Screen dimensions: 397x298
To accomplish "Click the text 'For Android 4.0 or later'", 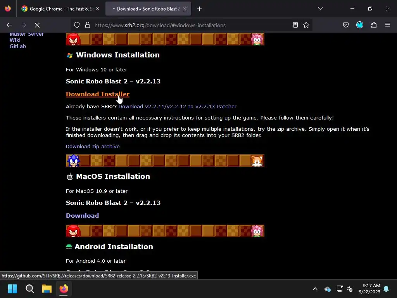I will (x=96, y=261).
